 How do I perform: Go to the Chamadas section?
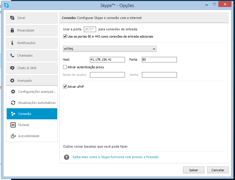[x=32, y=56]
